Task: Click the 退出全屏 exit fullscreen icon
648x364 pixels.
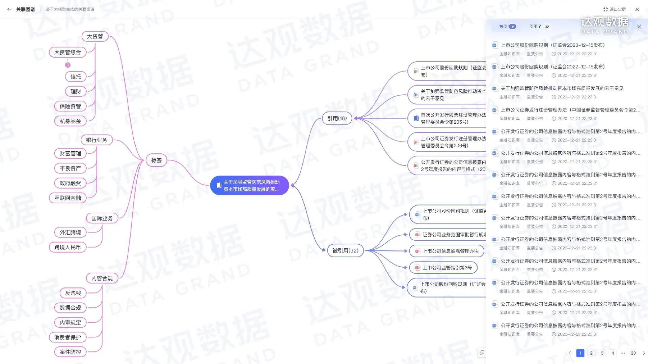Action: point(606,9)
